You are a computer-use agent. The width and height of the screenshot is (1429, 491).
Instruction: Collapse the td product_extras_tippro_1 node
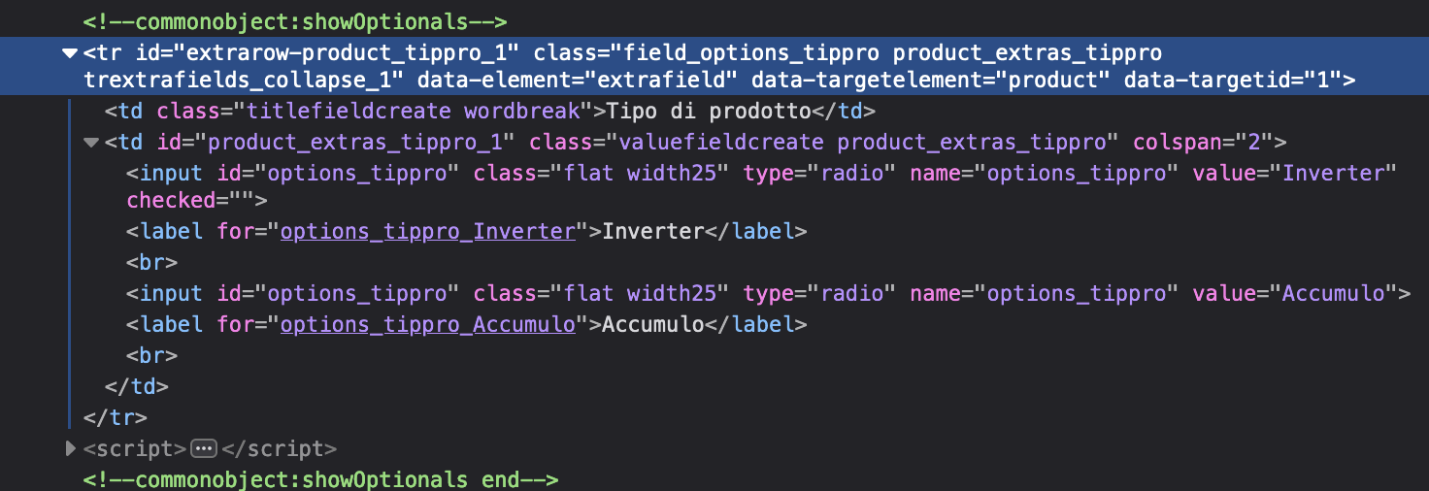(91, 143)
